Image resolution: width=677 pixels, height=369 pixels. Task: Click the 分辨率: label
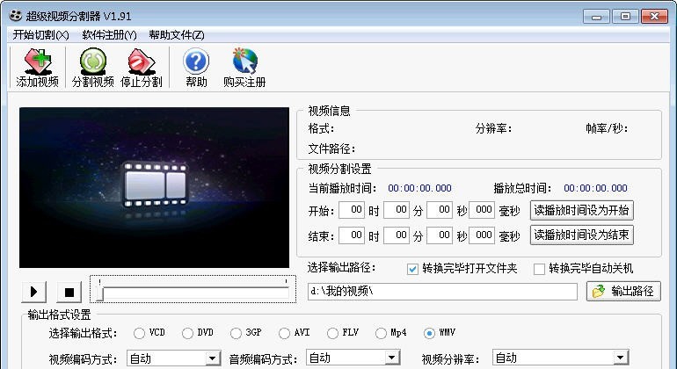(x=493, y=128)
